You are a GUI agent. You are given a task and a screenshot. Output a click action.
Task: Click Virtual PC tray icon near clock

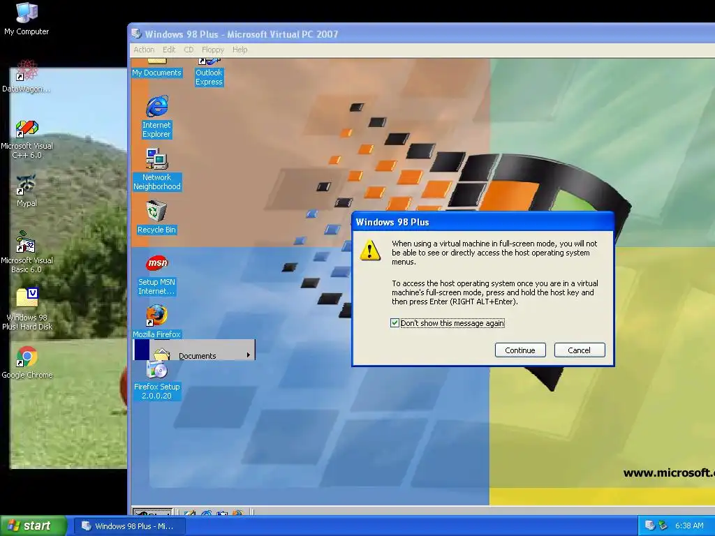(x=650, y=526)
